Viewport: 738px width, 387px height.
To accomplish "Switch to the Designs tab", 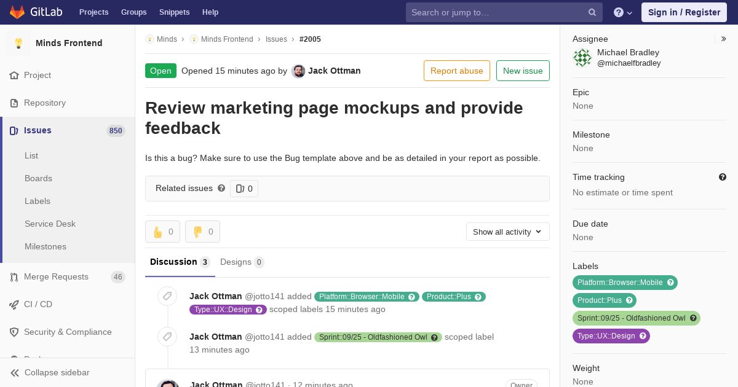I will 242,262.
